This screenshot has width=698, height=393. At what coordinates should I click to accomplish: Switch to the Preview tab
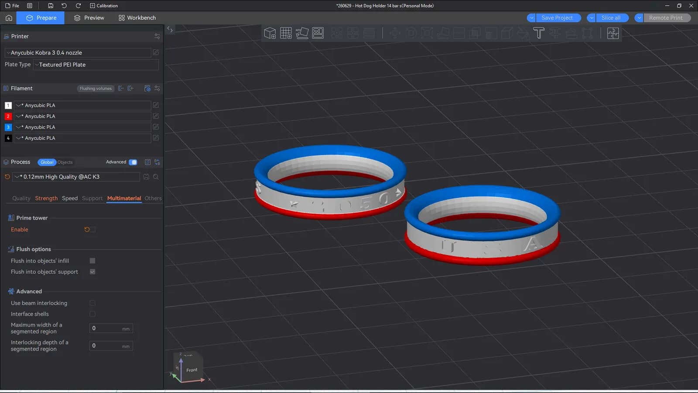(89, 18)
